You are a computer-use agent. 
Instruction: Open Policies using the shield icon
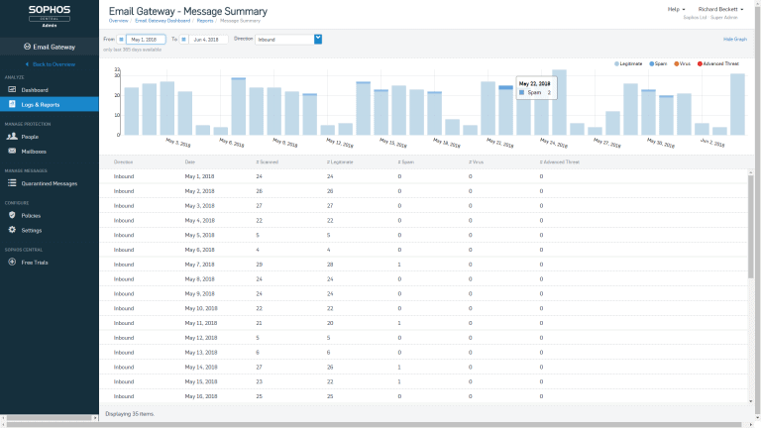point(11,215)
